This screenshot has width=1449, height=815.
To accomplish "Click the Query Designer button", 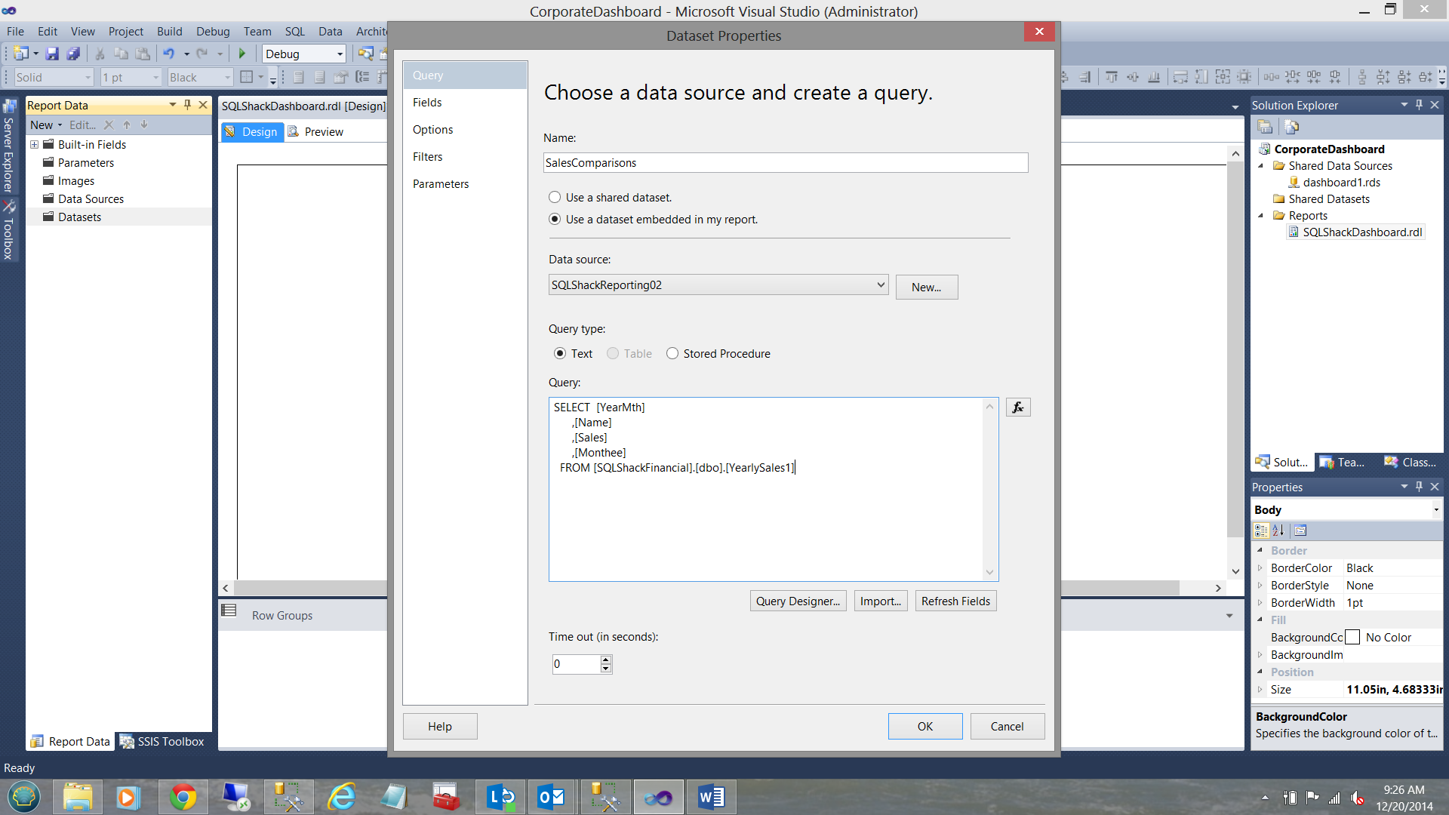I will 798,601.
